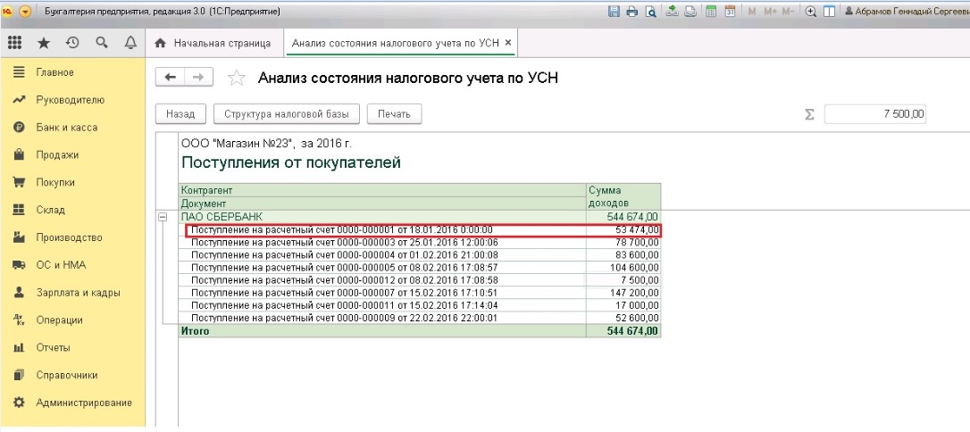This screenshot has width=970, height=432.
Task: Click the M- memory subtract button
Action: click(x=788, y=11)
